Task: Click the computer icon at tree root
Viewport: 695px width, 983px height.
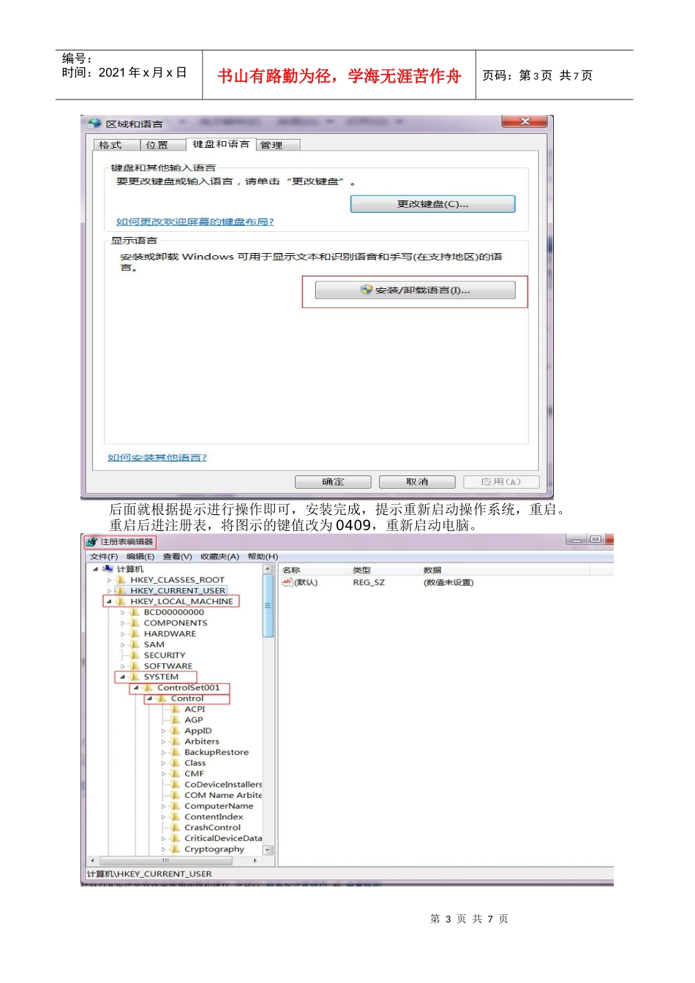Action: click(x=108, y=569)
